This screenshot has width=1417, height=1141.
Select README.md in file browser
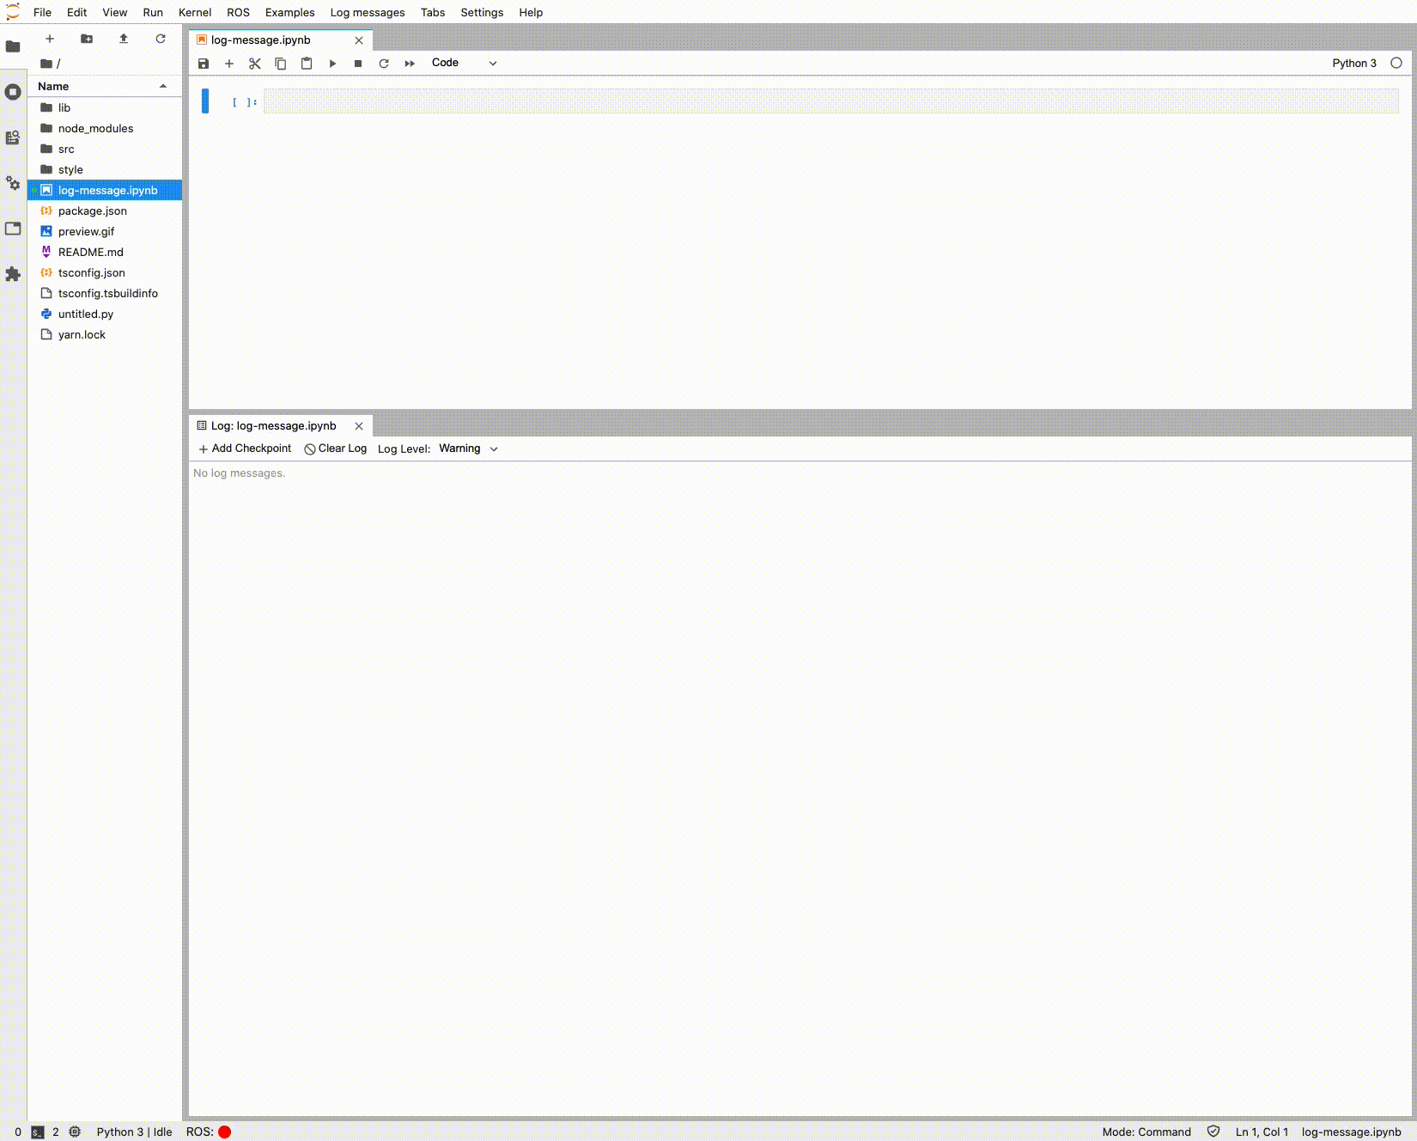pyautogui.click(x=105, y=252)
